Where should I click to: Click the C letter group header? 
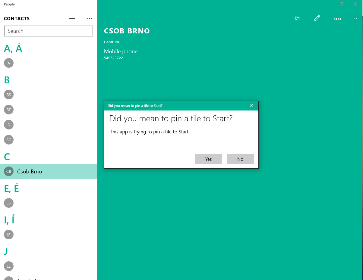pos(7,157)
